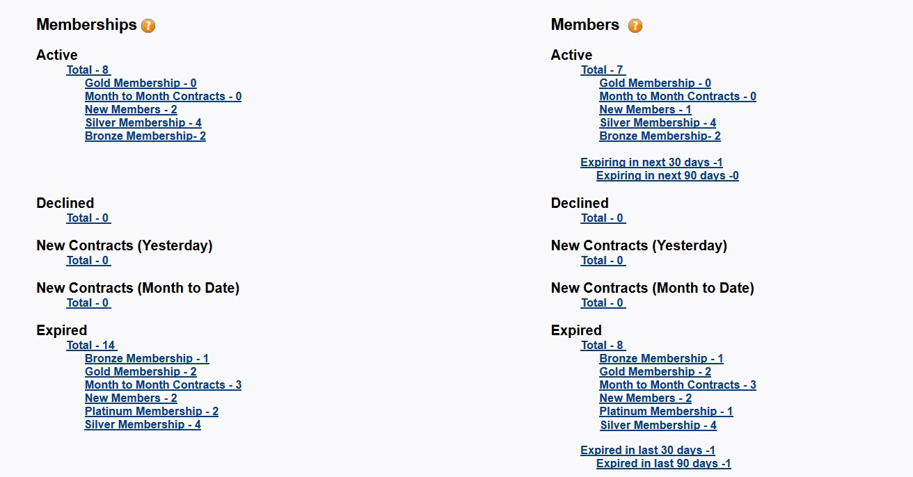Image resolution: width=913 pixels, height=477 pixels.
Task: View members Expiring in next 90 days
Action: pos(667,175)
